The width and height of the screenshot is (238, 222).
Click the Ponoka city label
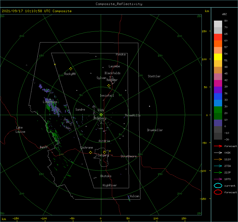(x=121, y=54)
